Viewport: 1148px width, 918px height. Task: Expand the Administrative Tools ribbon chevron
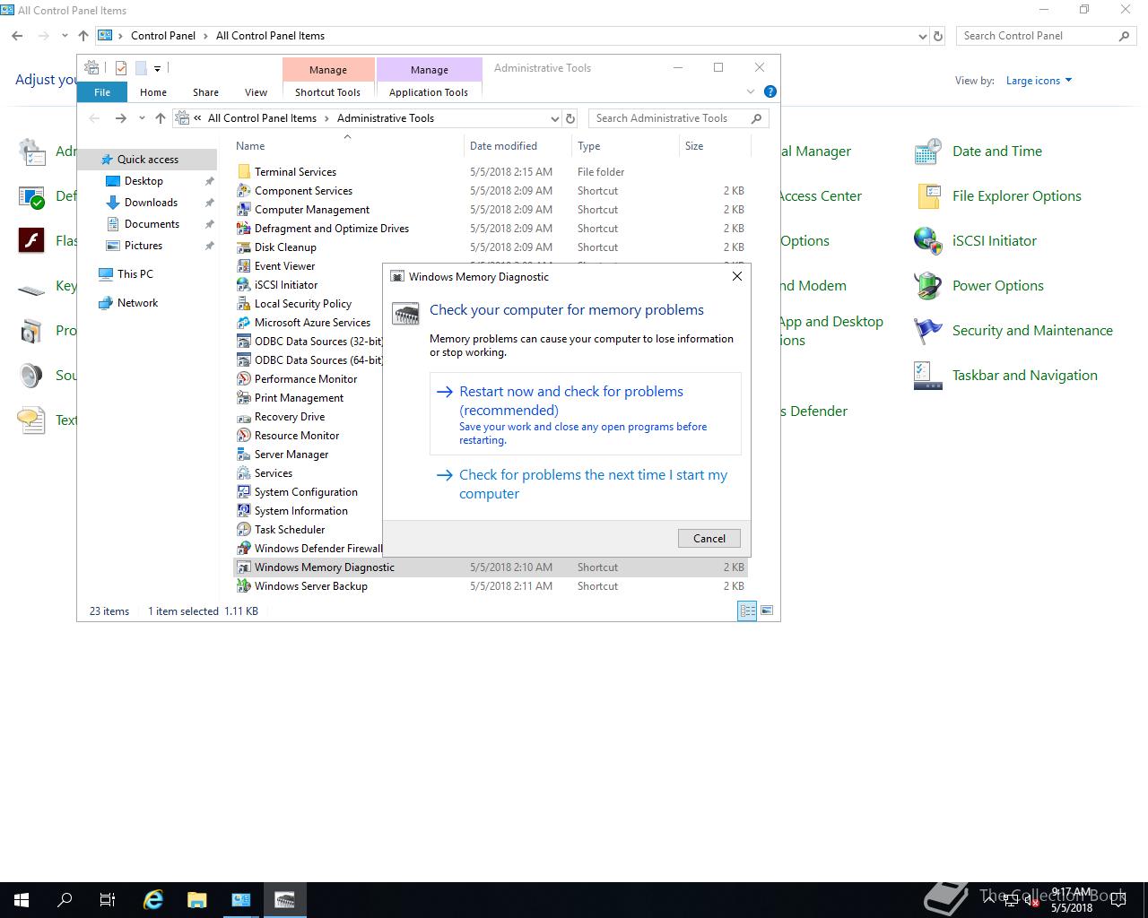751,91
